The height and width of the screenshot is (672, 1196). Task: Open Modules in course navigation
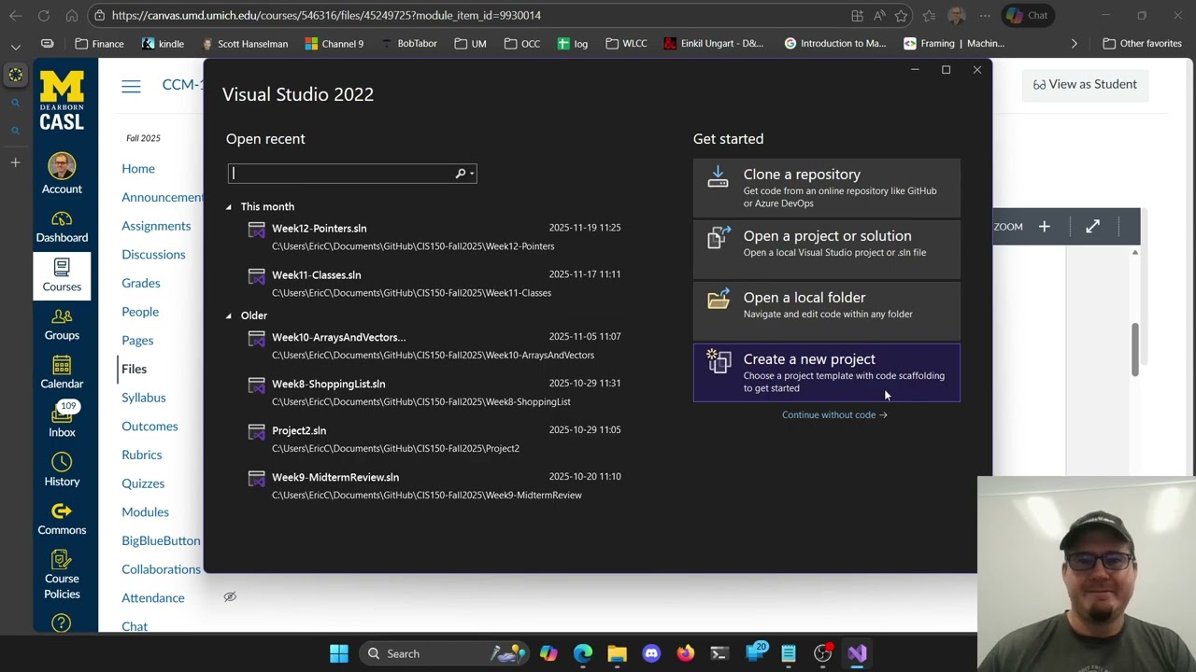(145, 512)
